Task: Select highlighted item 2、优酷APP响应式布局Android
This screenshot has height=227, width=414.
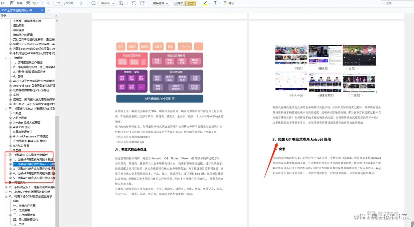Action: 34,164
